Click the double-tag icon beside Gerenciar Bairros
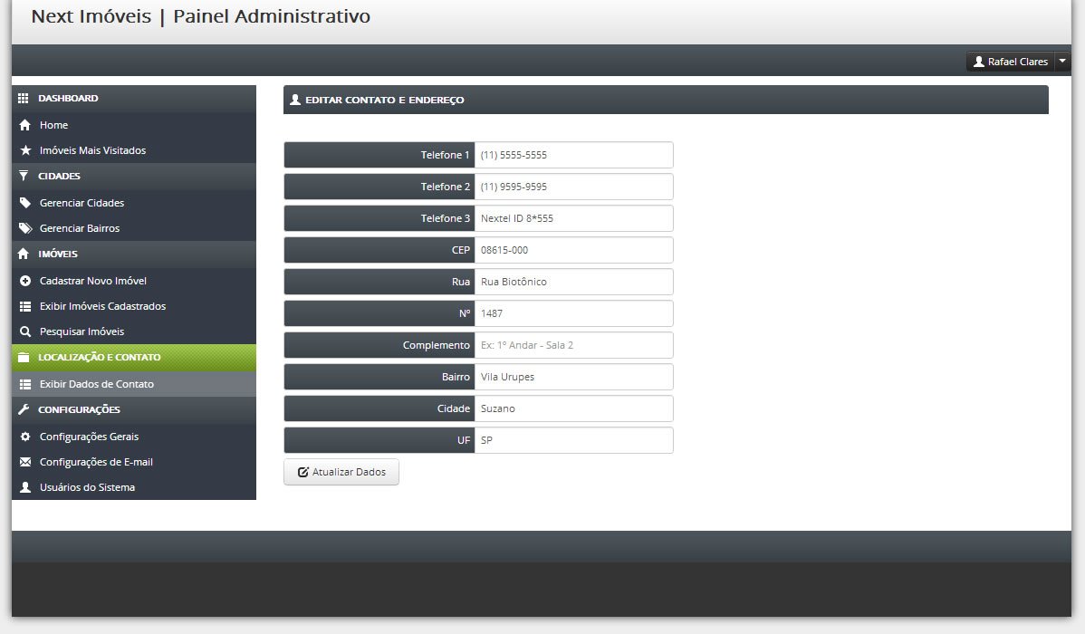Image resolution: width=1085 pixels, height=634 pixels. (x=25, y=228)
